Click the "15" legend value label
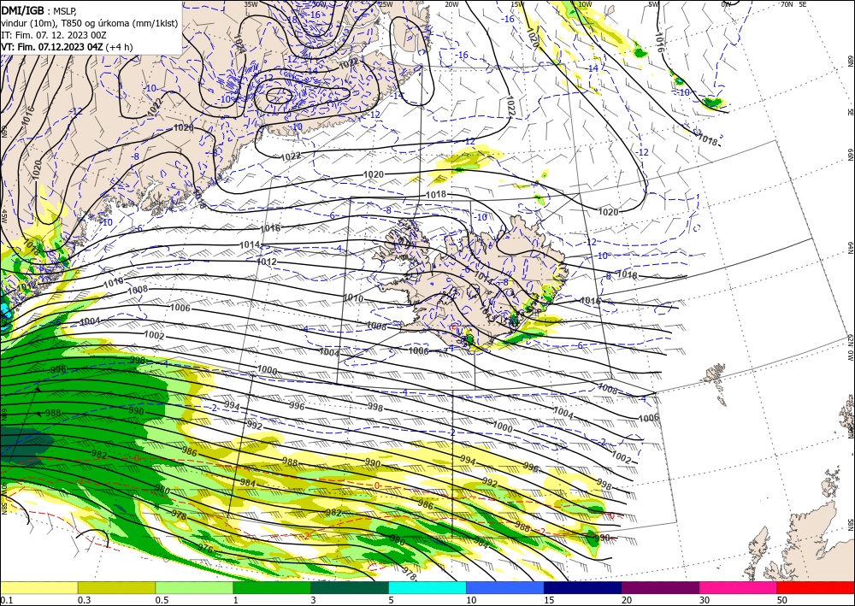Image resolution: width=855 pixels, height=606 pixels. click(549, 600)
